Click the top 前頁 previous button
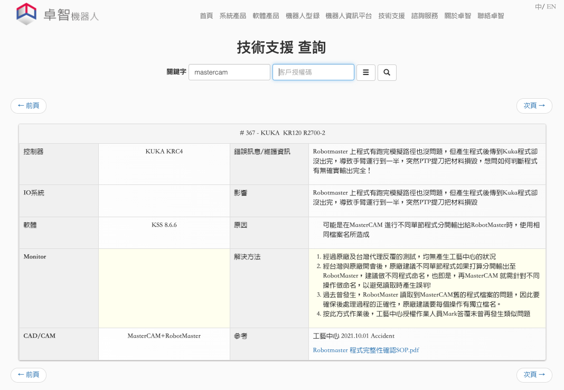 click(29, 106)
